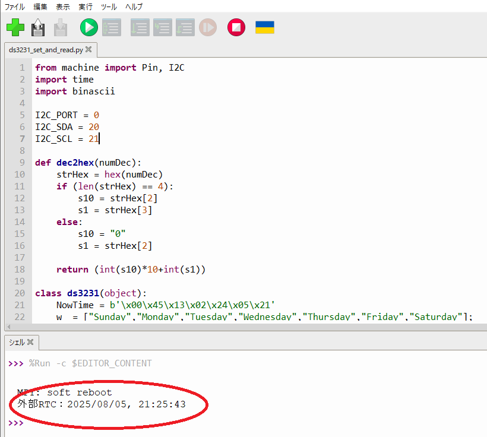The image size is (487, 437).
Task: Click the editor's horizontal scrollbar
Action: pos(238,327)
